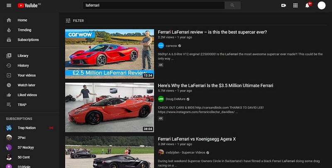This screenshot has width=332, height=168.
Task: Click '2.2M views • 1 year ago' text
Action: point(175,37)
